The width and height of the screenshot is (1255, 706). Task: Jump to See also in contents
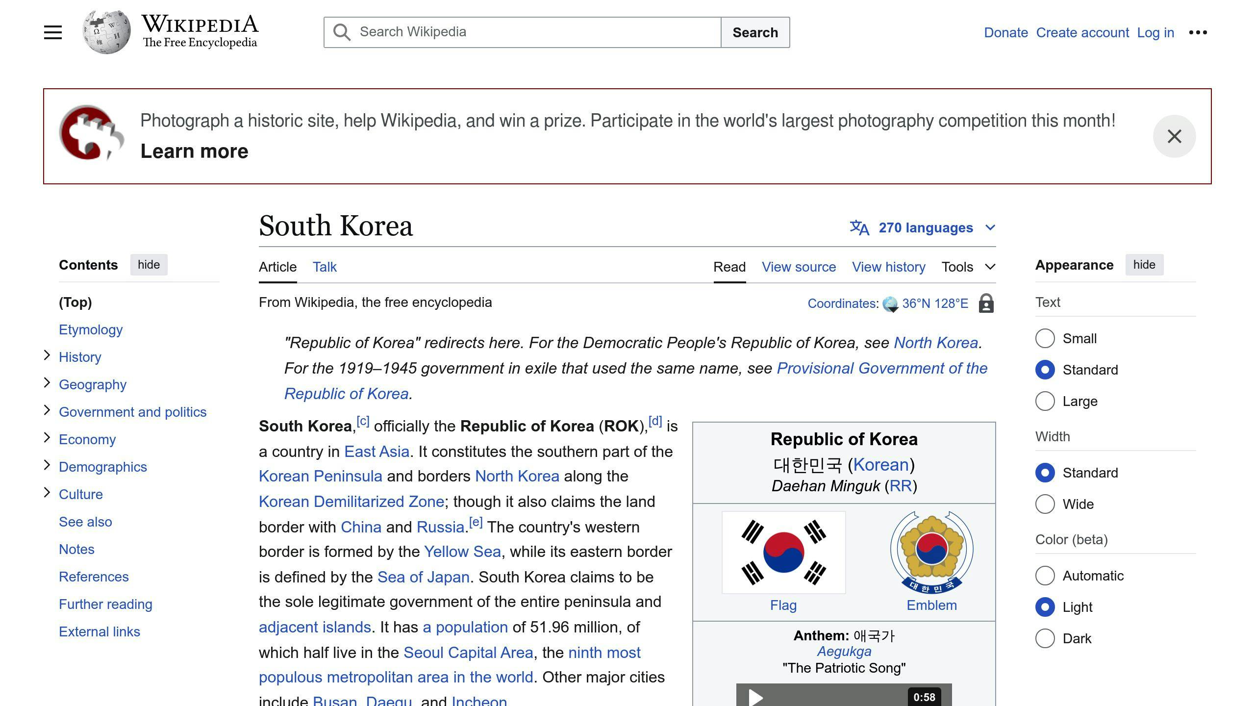tap(85, 522)
